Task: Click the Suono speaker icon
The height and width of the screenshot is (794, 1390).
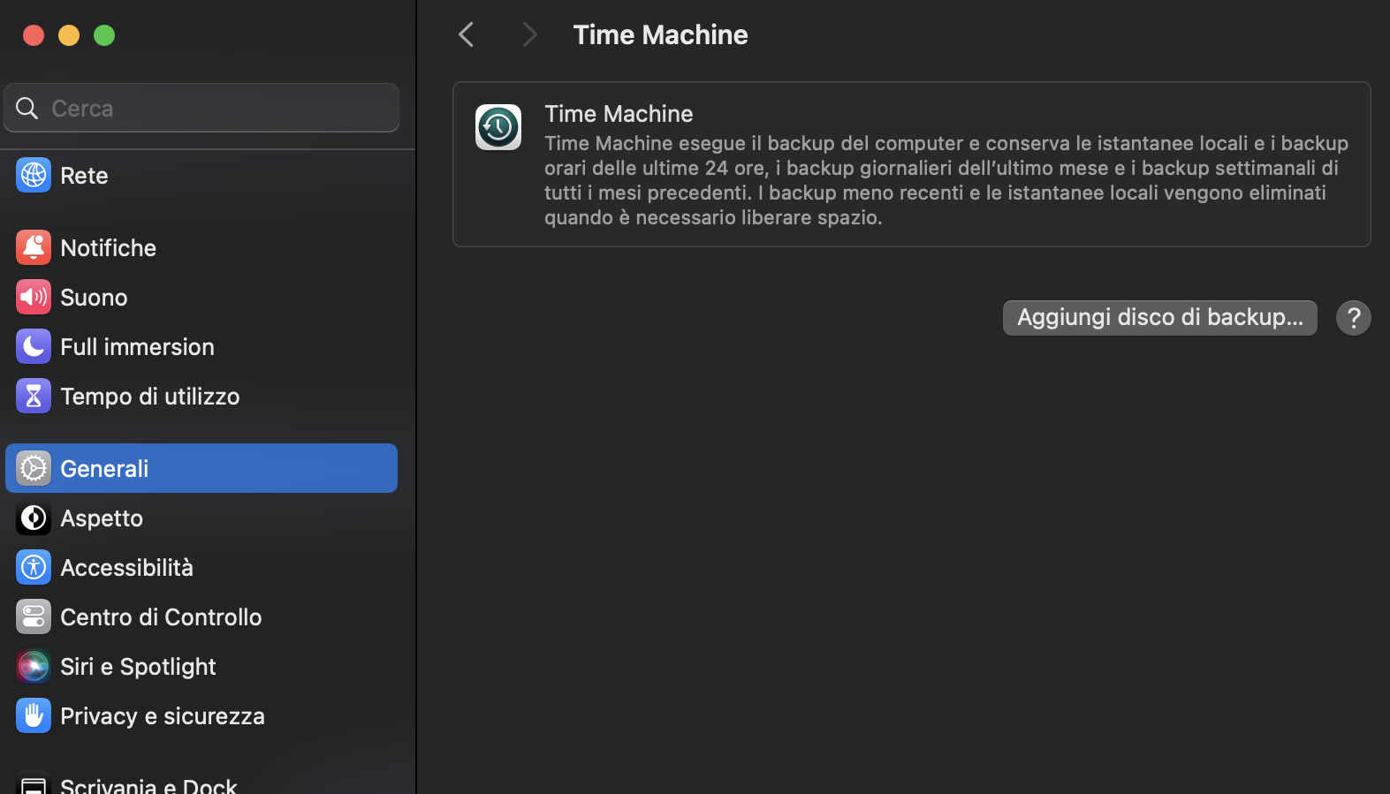Action: 34,297
